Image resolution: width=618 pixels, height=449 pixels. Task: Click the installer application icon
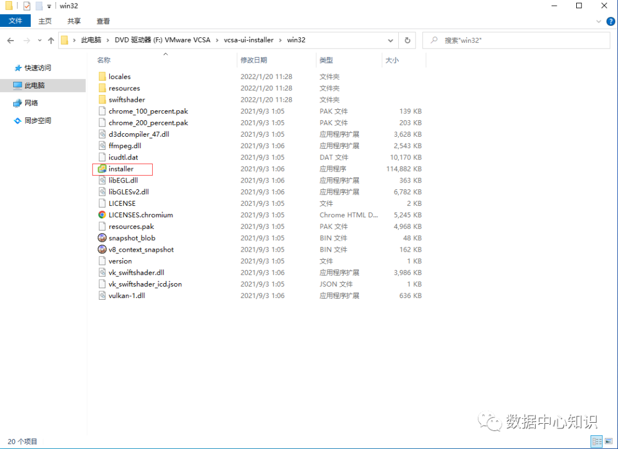click(x=102, y=169)
